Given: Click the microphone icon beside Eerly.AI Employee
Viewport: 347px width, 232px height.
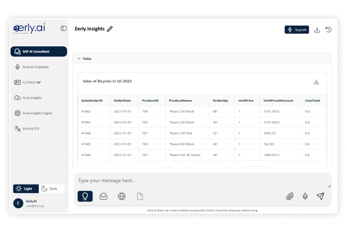Looking at the screenshot, I should 18,67.
